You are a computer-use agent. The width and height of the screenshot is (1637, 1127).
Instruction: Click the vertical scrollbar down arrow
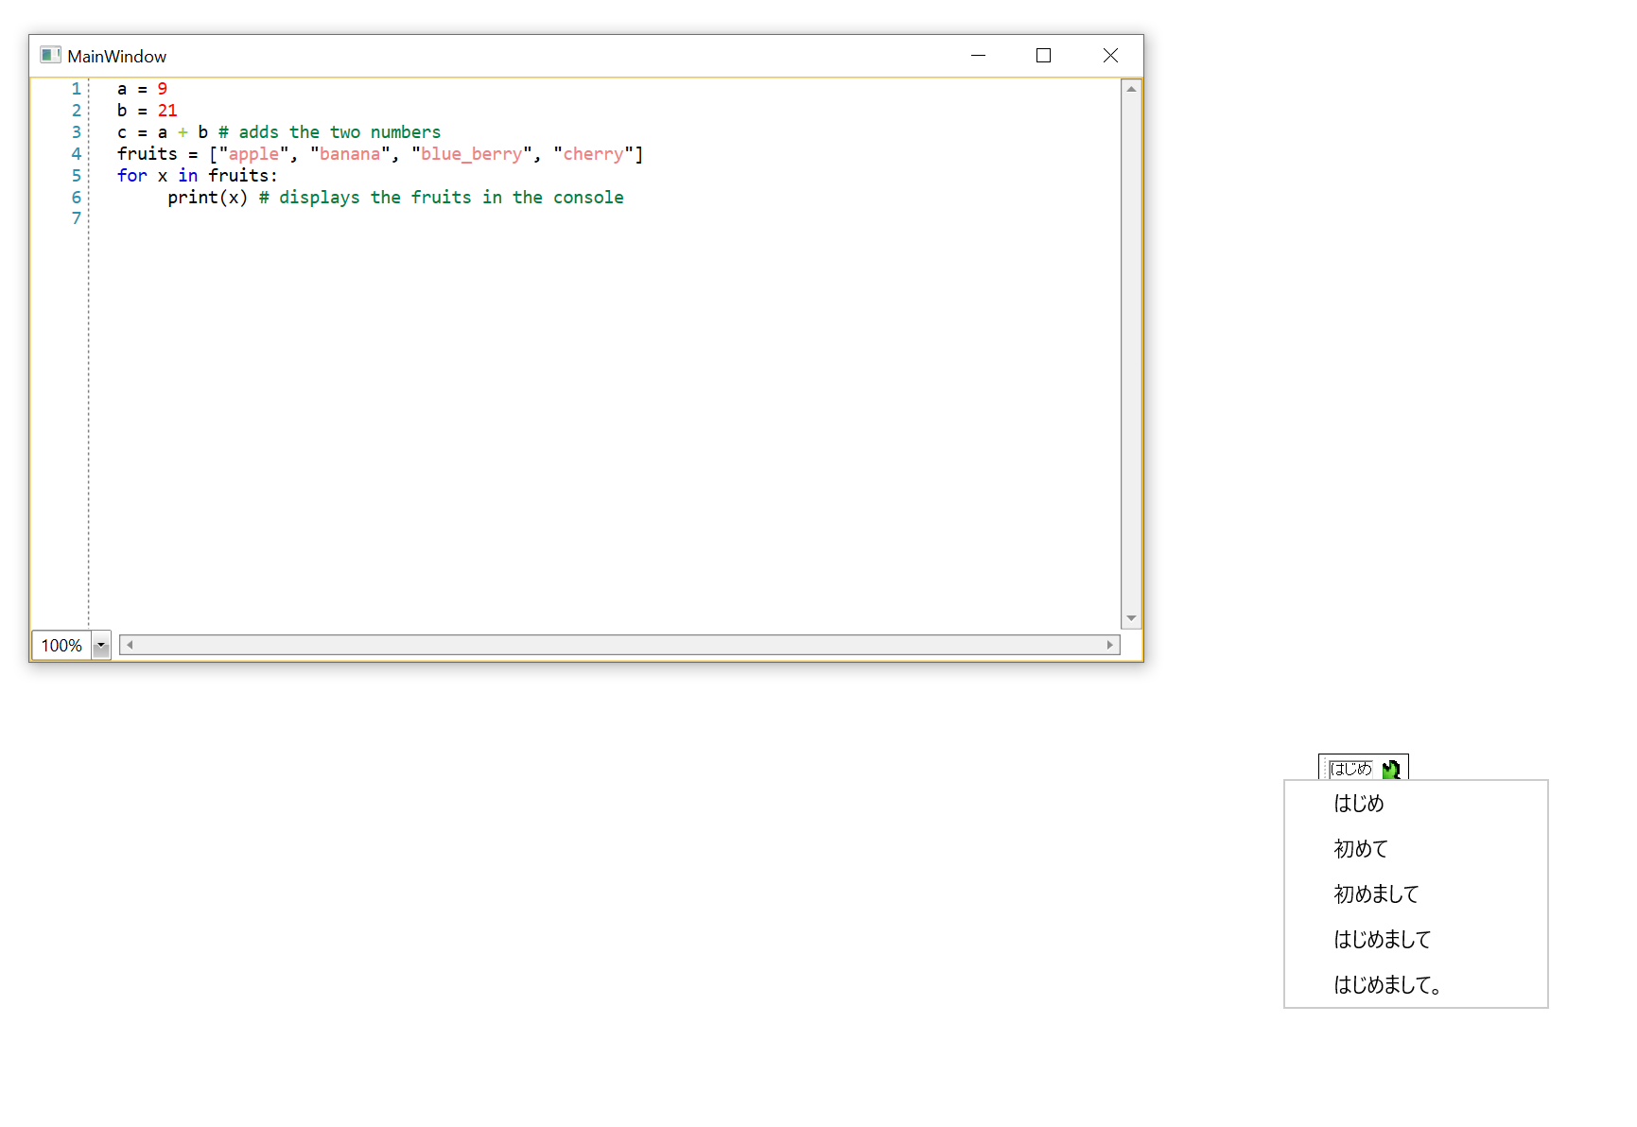pos(1131,618)
